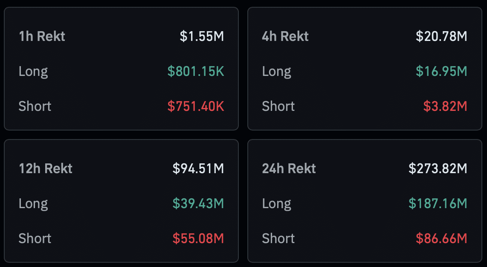The image size is (487, 267).
Task: Click the 1h Short value $751.40K
Action: pyautogui.click(x=196, y=106)
